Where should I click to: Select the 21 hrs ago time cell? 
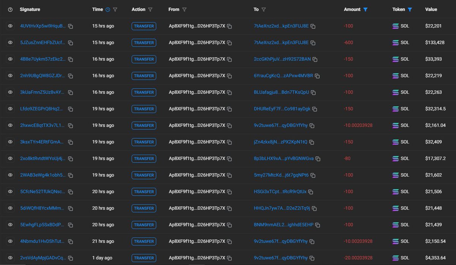pos(103,241)
